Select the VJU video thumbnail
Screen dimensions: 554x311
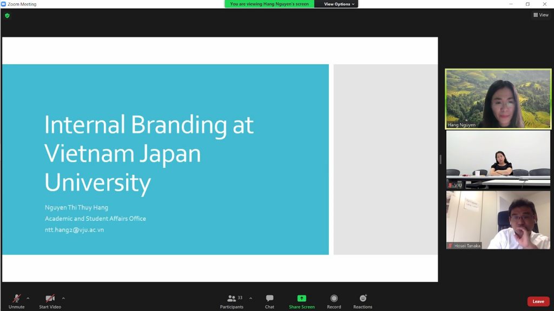[x=498, y=160]
